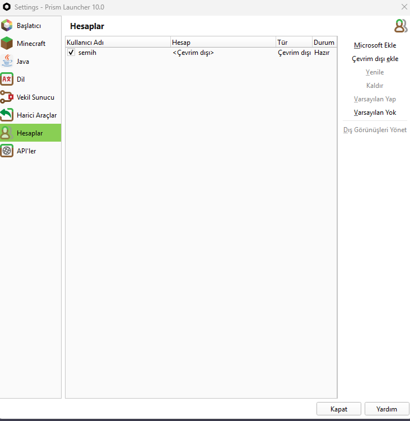Click the Minecraft grass block icon
This screenshot has height=421, width=410.
[x=7, y=43]
